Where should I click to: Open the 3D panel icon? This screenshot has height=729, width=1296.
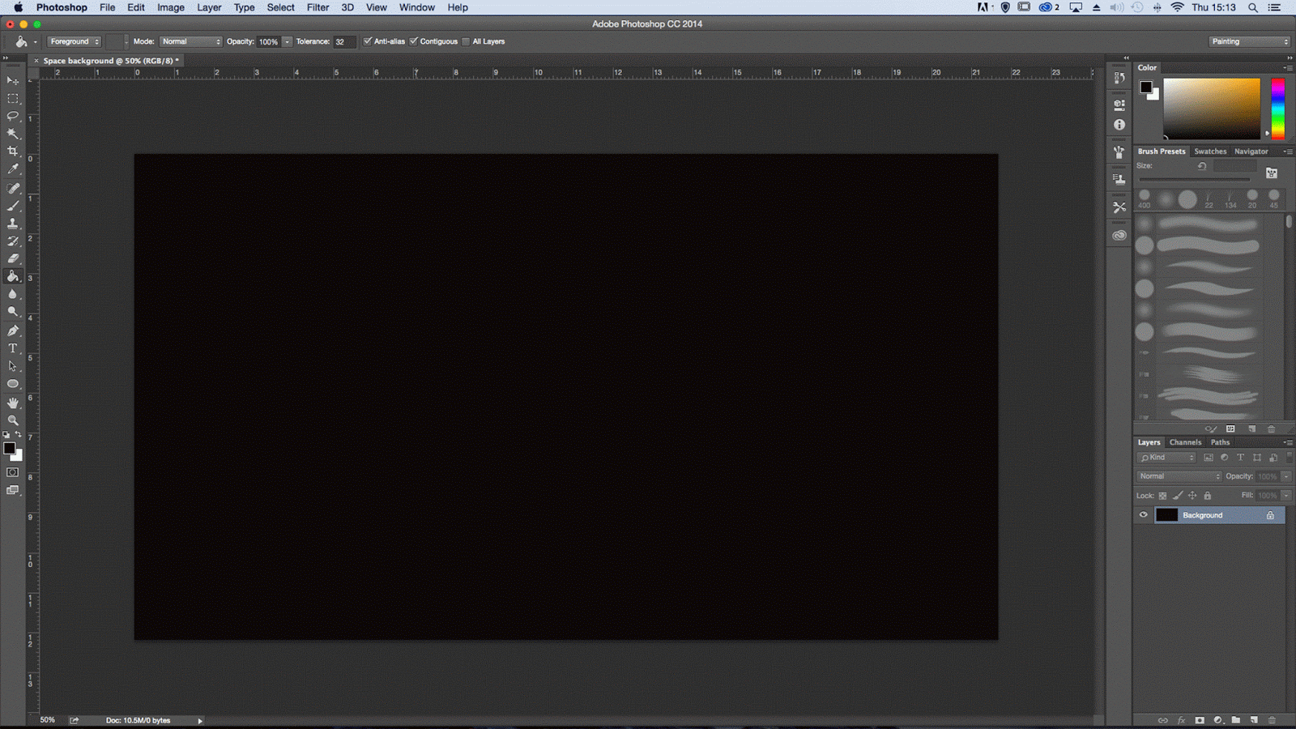[1119, 104]
